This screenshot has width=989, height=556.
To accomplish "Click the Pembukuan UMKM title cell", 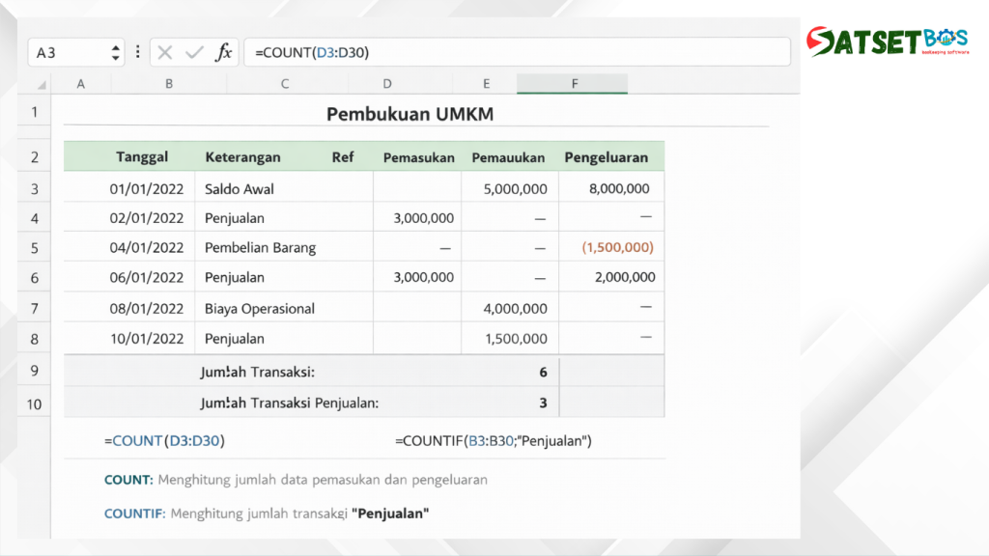I will (410, 114).
